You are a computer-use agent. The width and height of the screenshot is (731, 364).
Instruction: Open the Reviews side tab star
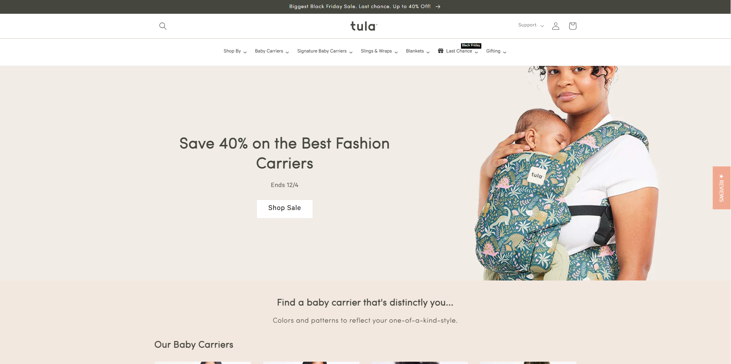tap(721, 176)
